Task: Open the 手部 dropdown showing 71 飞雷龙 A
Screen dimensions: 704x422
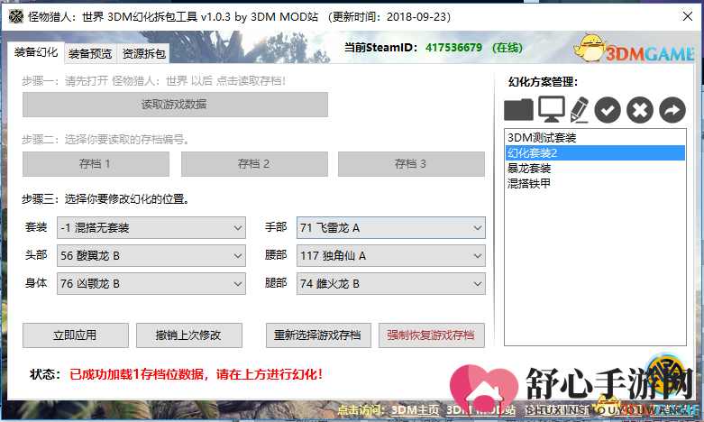Action: tap(391, 228)
